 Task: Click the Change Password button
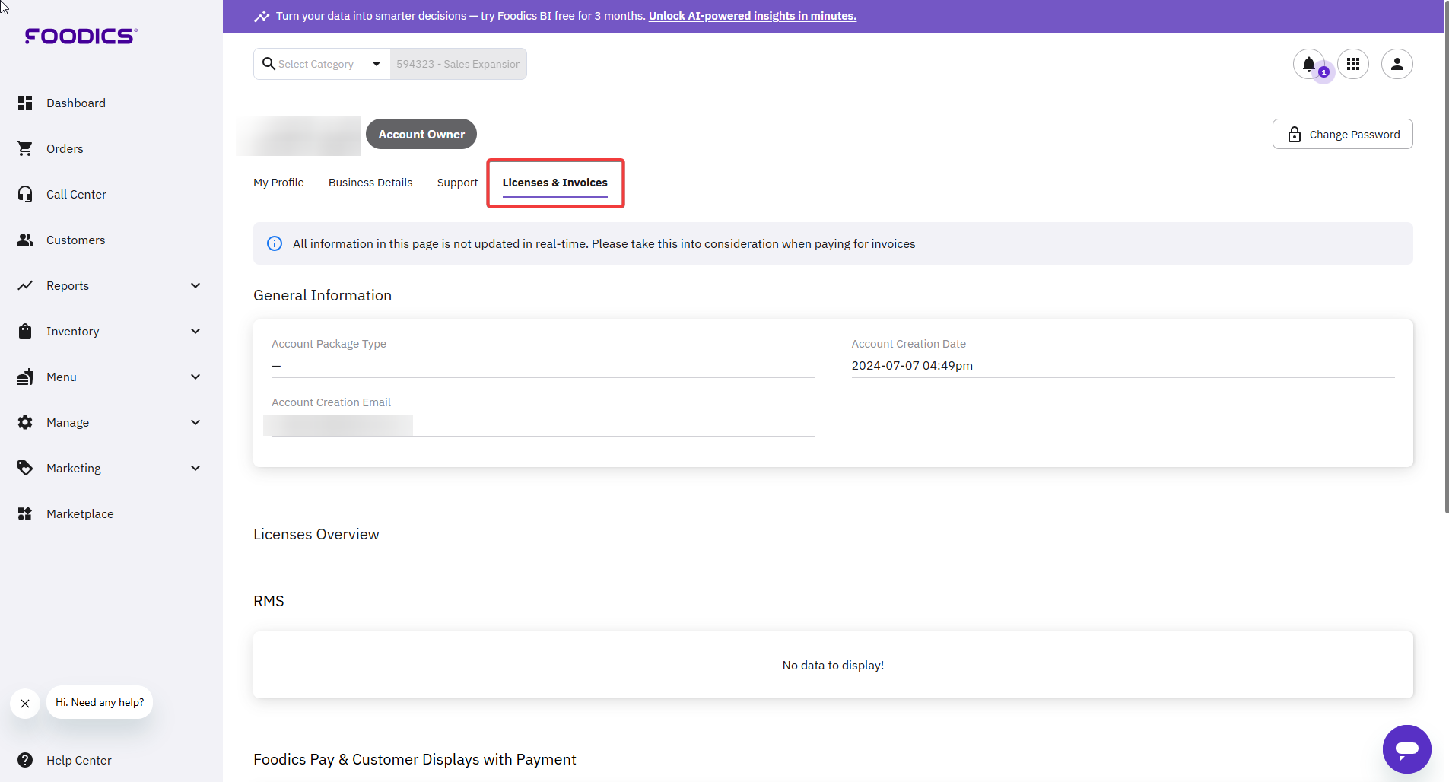1343,134
